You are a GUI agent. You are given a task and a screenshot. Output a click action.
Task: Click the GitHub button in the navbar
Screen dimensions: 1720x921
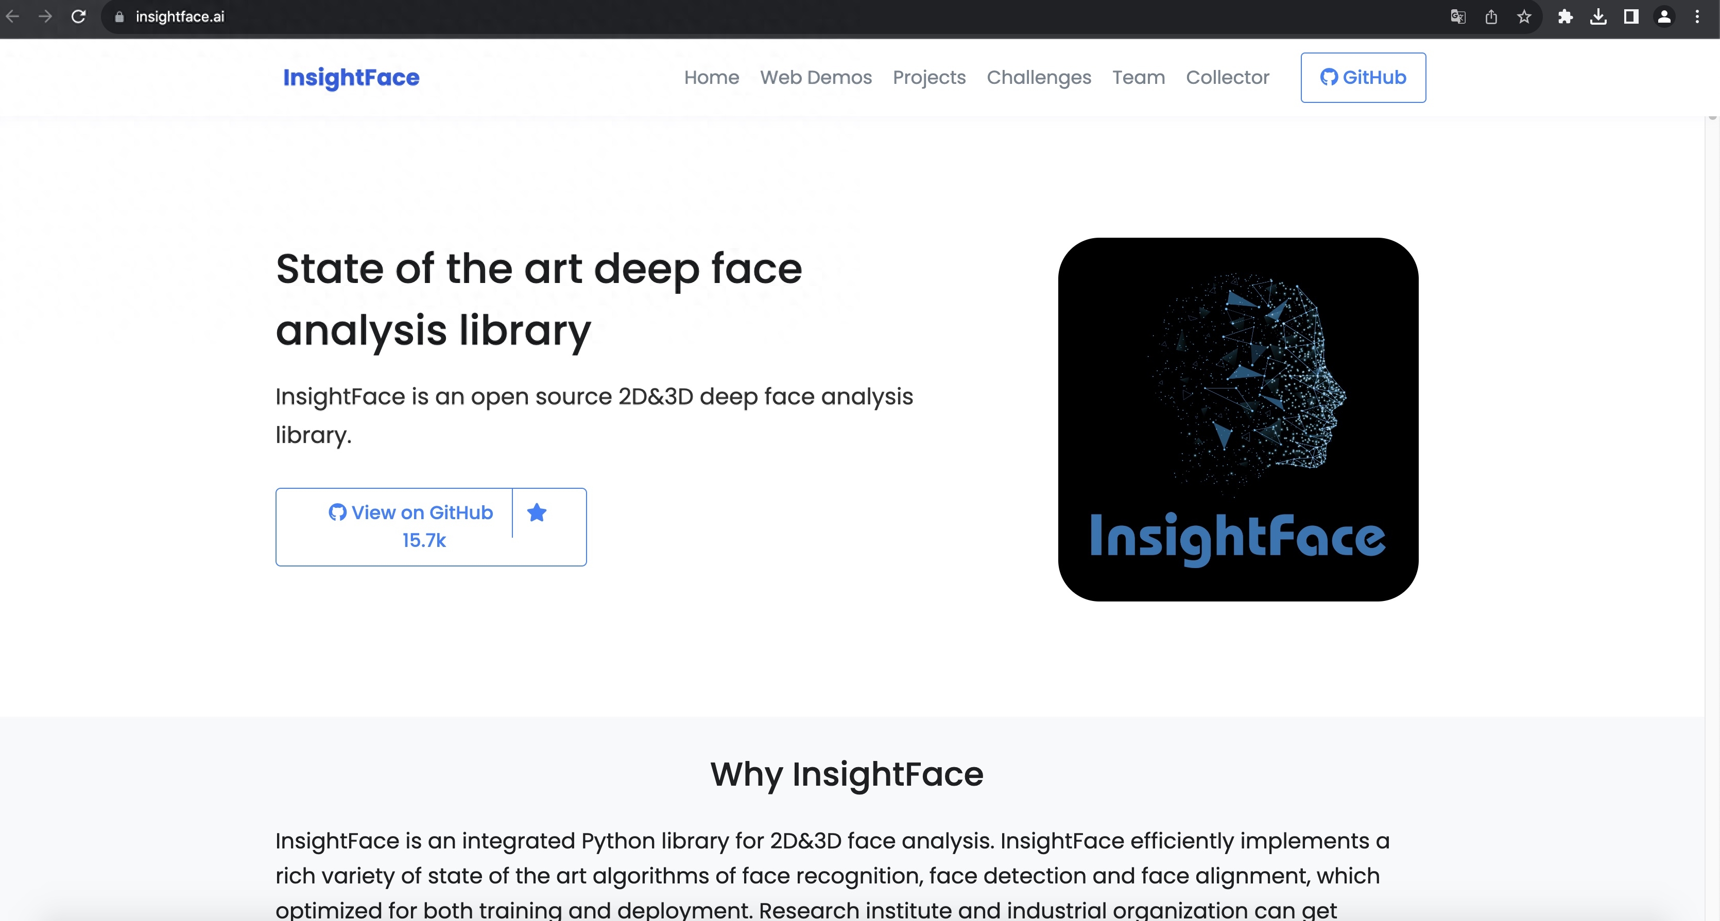click(x=1363, y=77)
